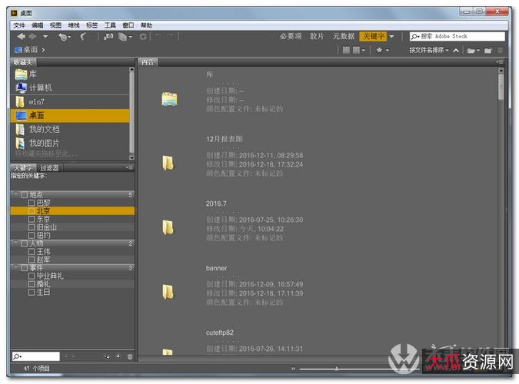Open the 窗口 menu
The width and height of the screenshot is (519, 384).
128,25
